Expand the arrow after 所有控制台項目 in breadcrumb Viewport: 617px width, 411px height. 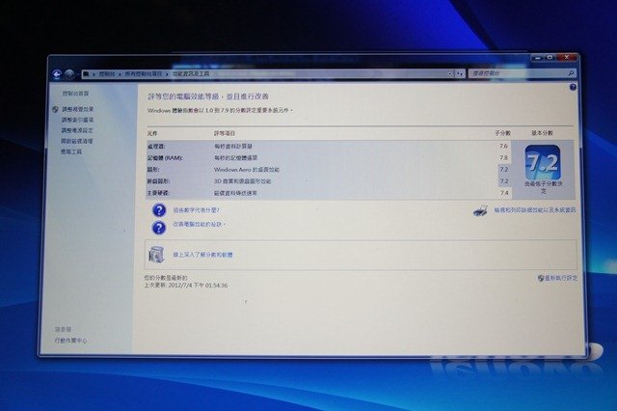[167, 74]
